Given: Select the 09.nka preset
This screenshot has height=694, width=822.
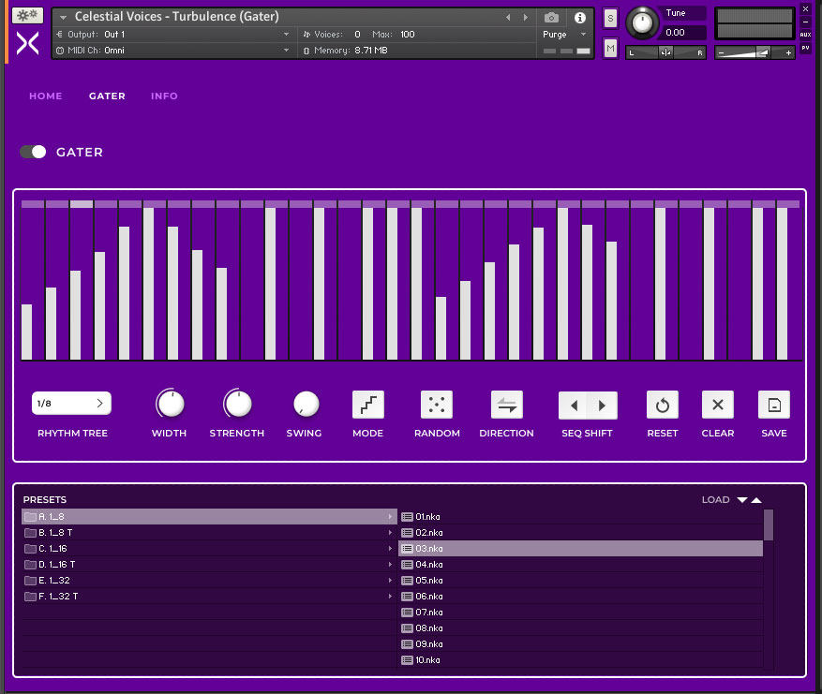Looking at the screenshot, I should 581,644.
